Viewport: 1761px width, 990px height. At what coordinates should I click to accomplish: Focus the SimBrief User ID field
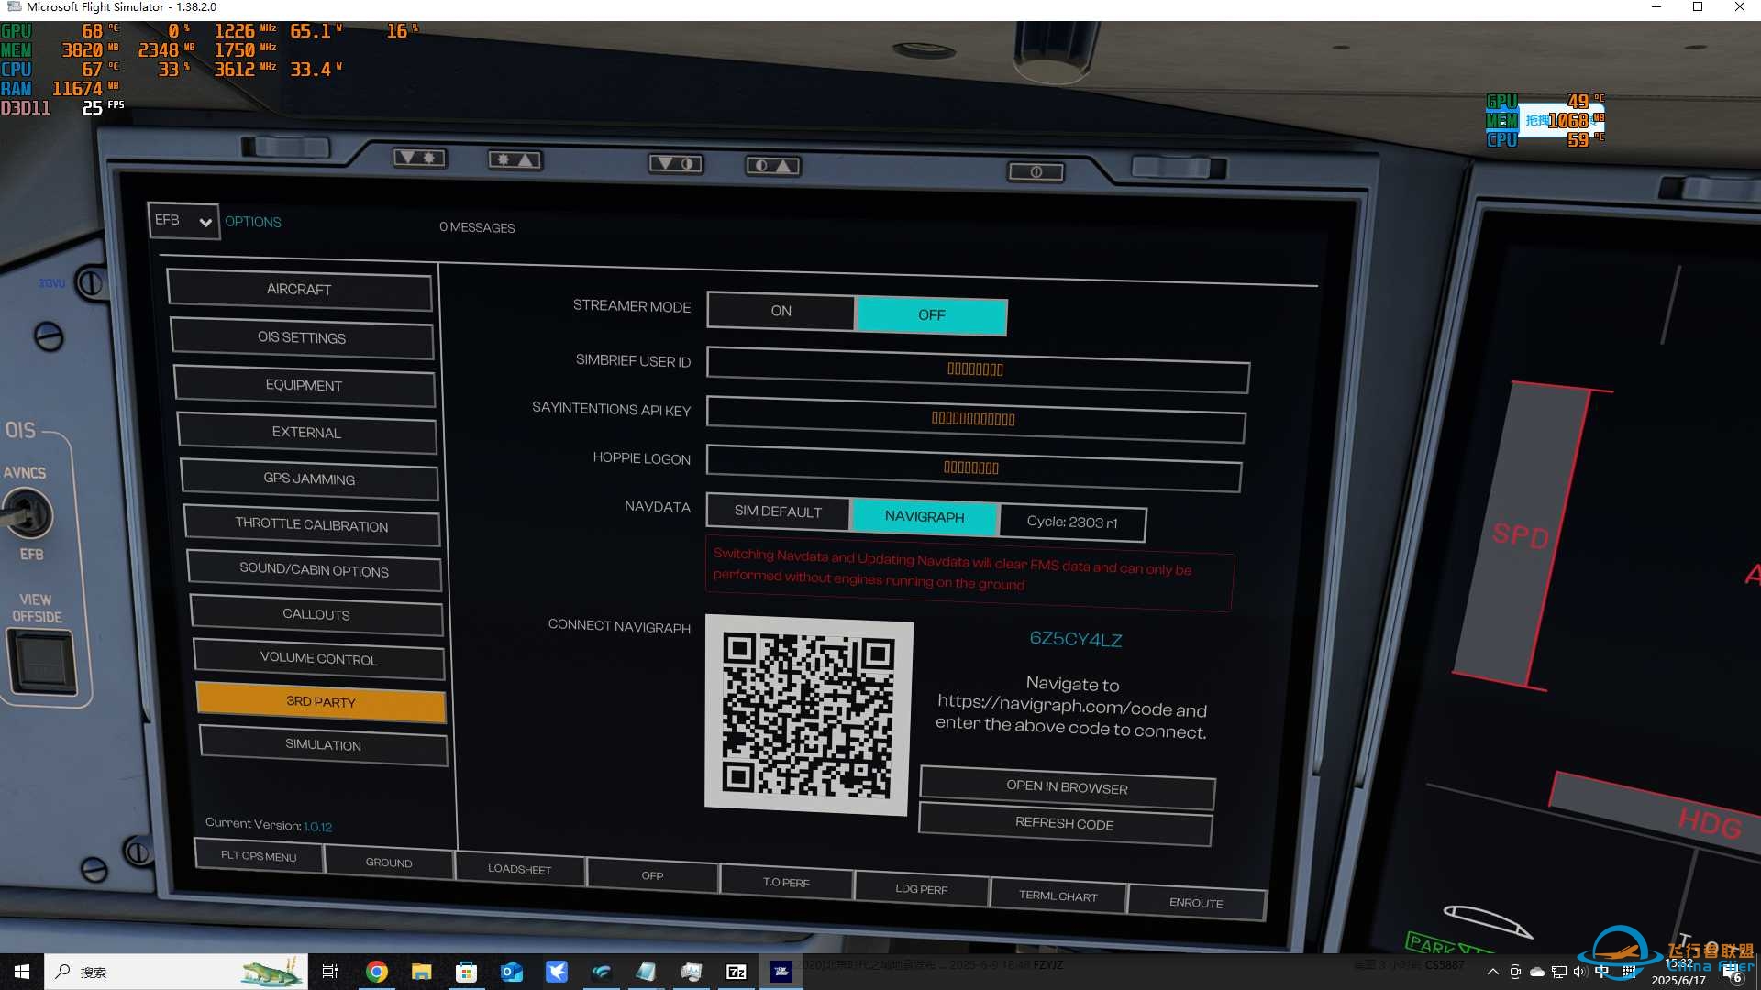977,369
